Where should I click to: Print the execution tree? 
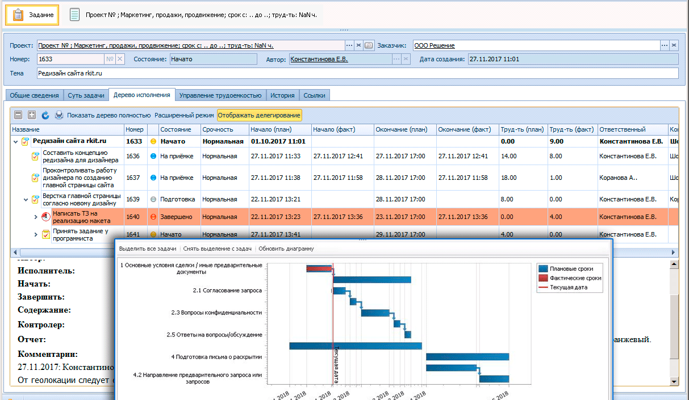(59, 115)
